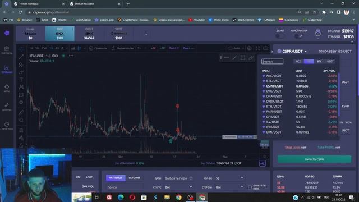
Task: Open the side filter dropdown
Action: (x=229, y=187)
